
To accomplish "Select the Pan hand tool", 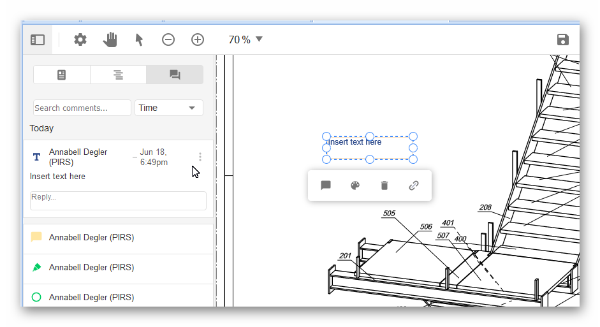I will click(110, 40).
